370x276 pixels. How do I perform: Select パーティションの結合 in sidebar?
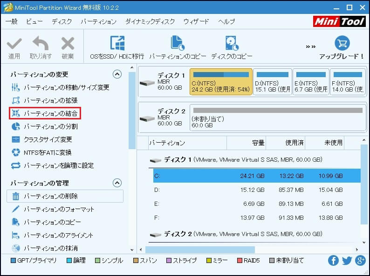50,113
